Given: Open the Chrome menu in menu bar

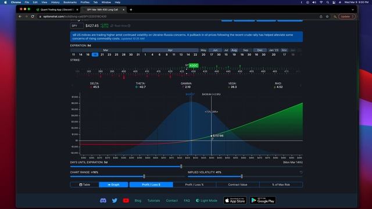Looking at the screenshot, I should (x=16, y=2).
